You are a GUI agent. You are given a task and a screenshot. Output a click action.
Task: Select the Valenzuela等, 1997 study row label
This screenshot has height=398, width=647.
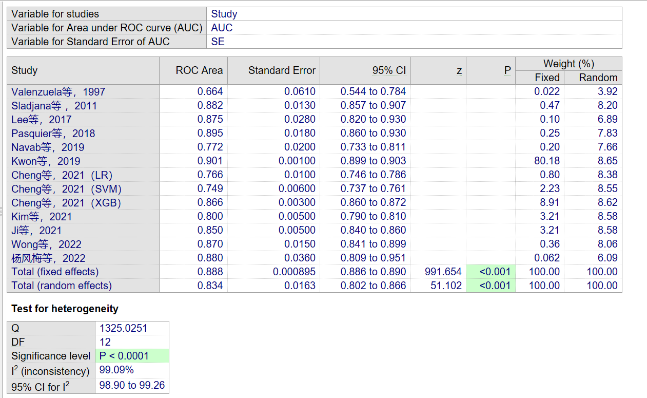(58, 92)
